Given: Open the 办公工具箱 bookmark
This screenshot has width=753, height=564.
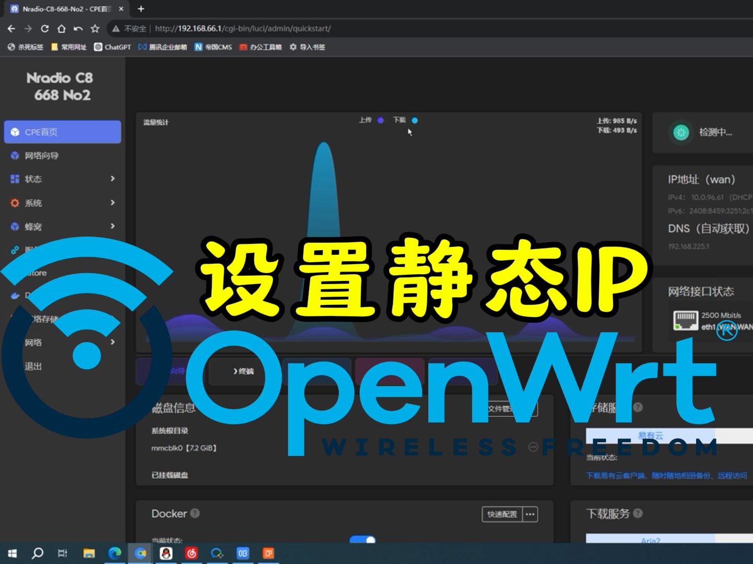Looking at the screenshot, I should (x=260, y=47).
